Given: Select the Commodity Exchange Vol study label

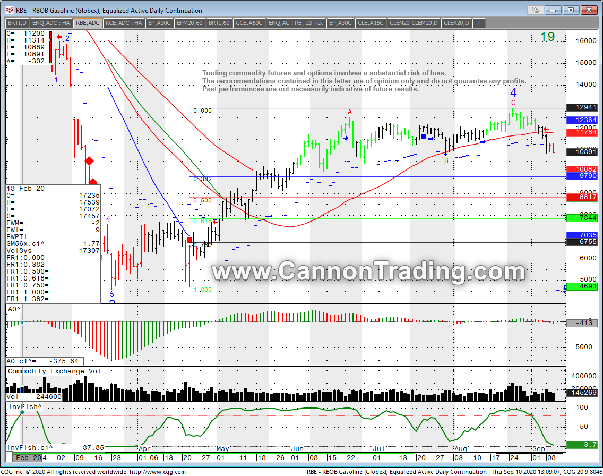Looking at the screenshot, I should (54, 371).
